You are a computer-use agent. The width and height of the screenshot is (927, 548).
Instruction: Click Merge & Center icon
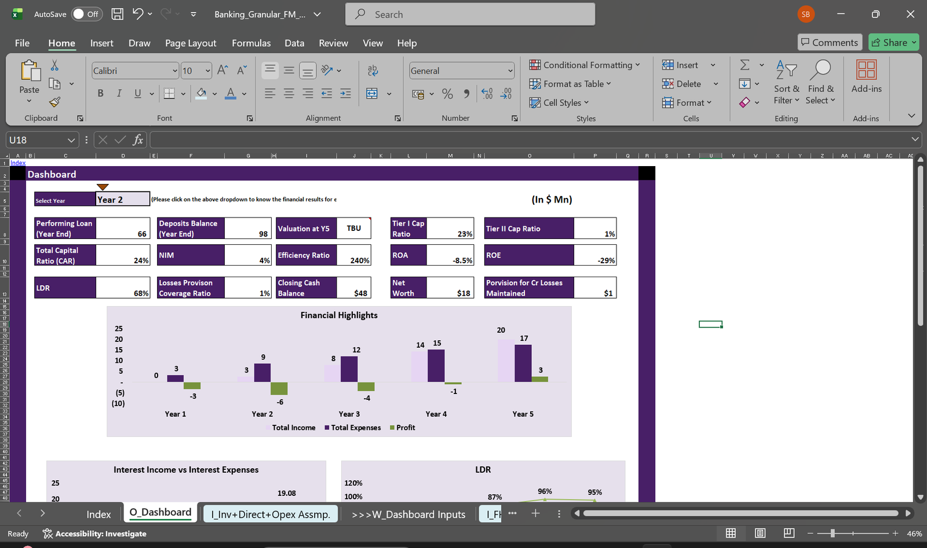(x=372, y=93)
